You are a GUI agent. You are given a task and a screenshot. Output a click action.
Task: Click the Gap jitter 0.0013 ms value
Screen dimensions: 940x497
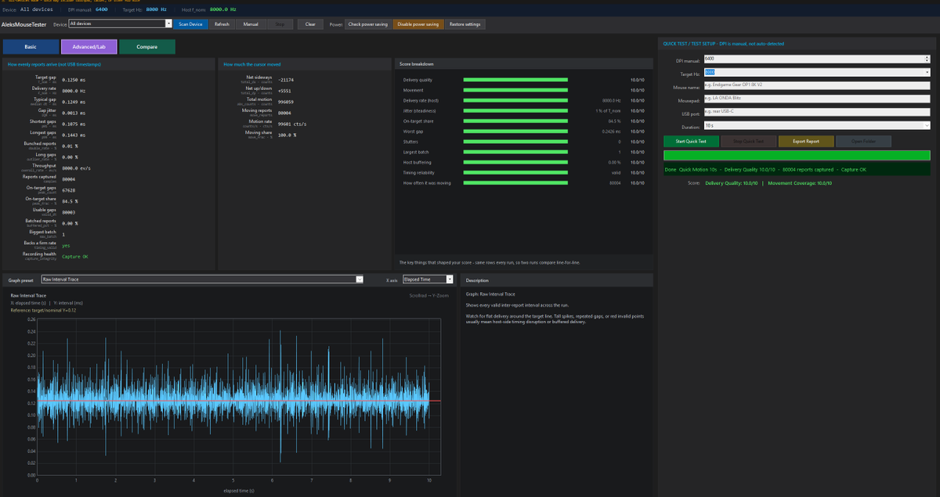73,112
